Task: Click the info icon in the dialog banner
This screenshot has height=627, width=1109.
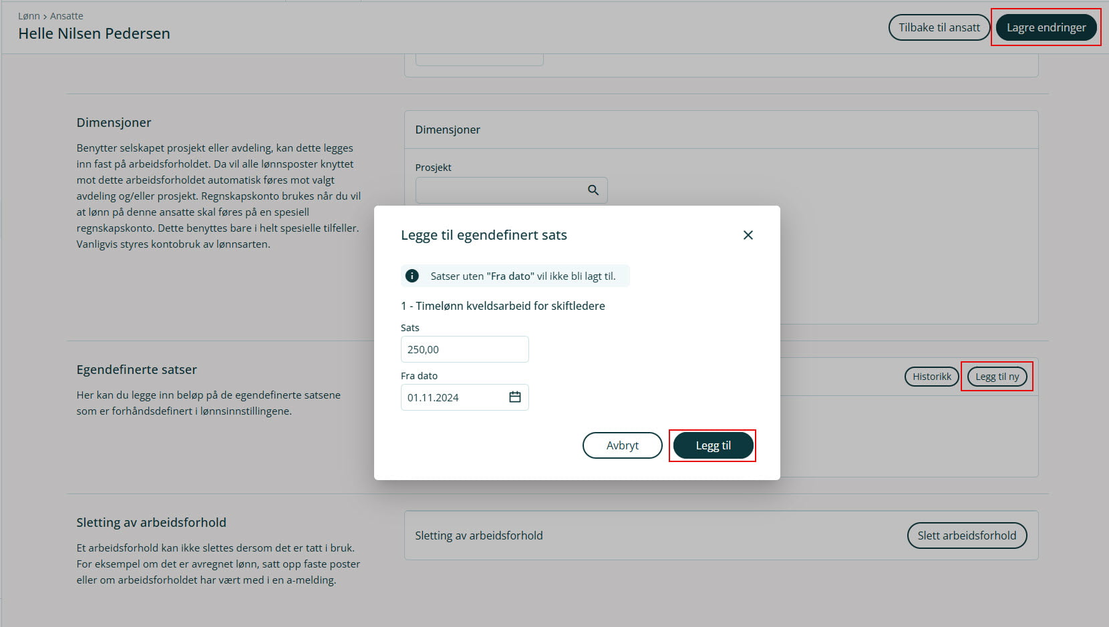Action: click(412, 276)
